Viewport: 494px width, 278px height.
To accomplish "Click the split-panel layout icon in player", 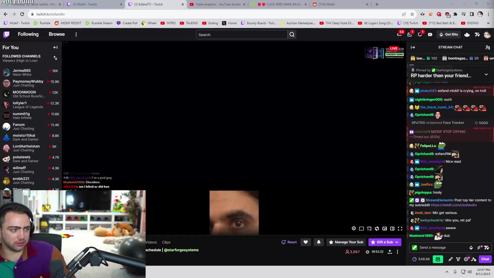I will click(x=392, y=229).
